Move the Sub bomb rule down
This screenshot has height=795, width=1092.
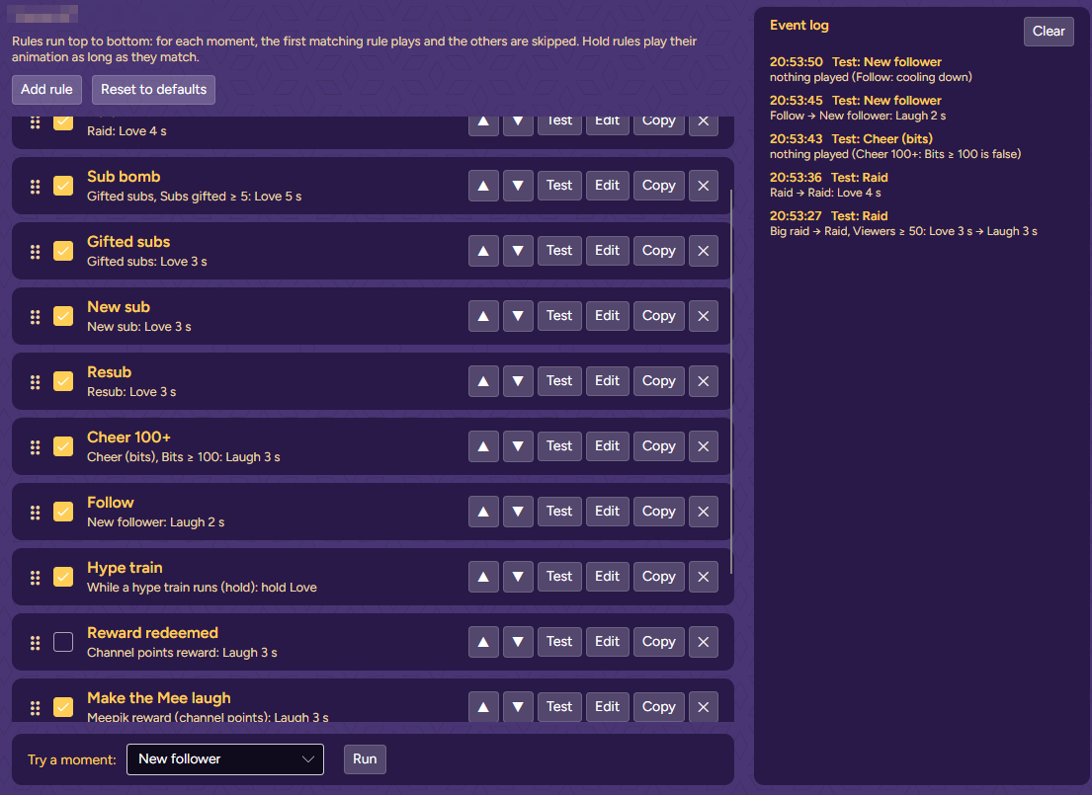(x=518, y=186)
